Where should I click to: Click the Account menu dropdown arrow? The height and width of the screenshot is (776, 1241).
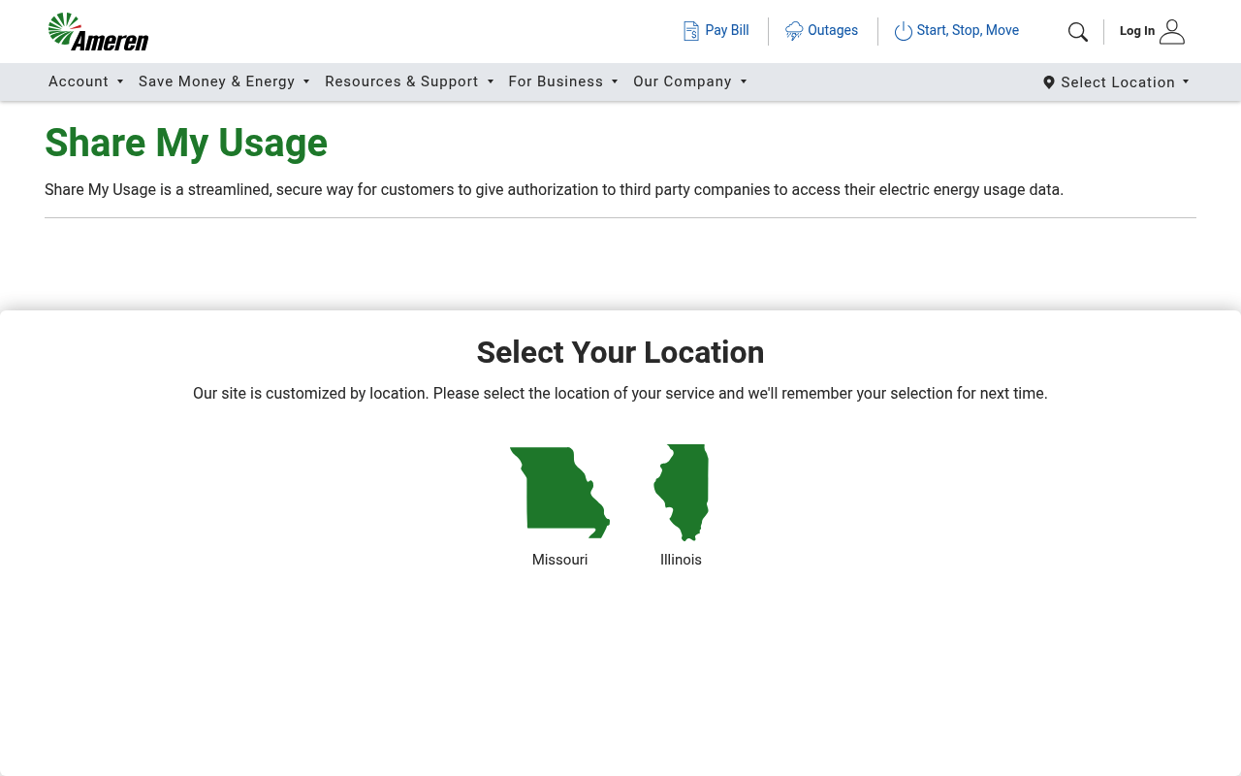point(120,81)
